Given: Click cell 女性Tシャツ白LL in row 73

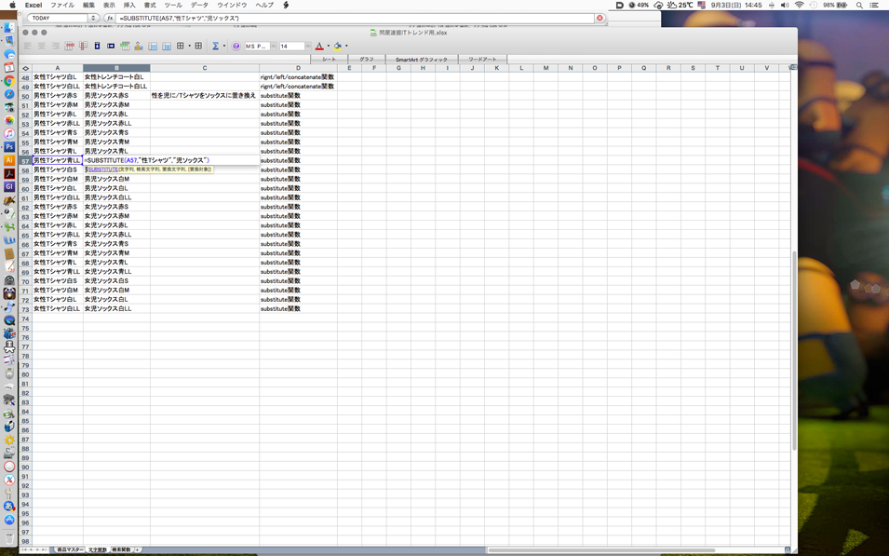Looking at the screenshot, I should pos(58,308).
